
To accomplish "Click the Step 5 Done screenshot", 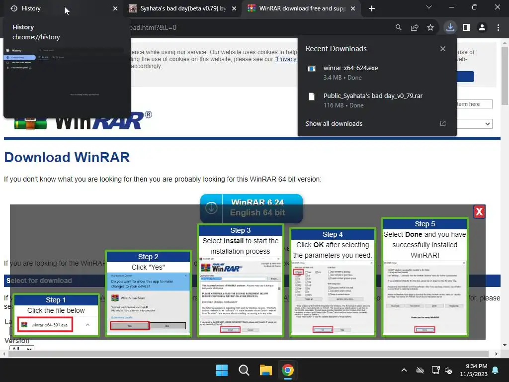I will click(424, 297).
